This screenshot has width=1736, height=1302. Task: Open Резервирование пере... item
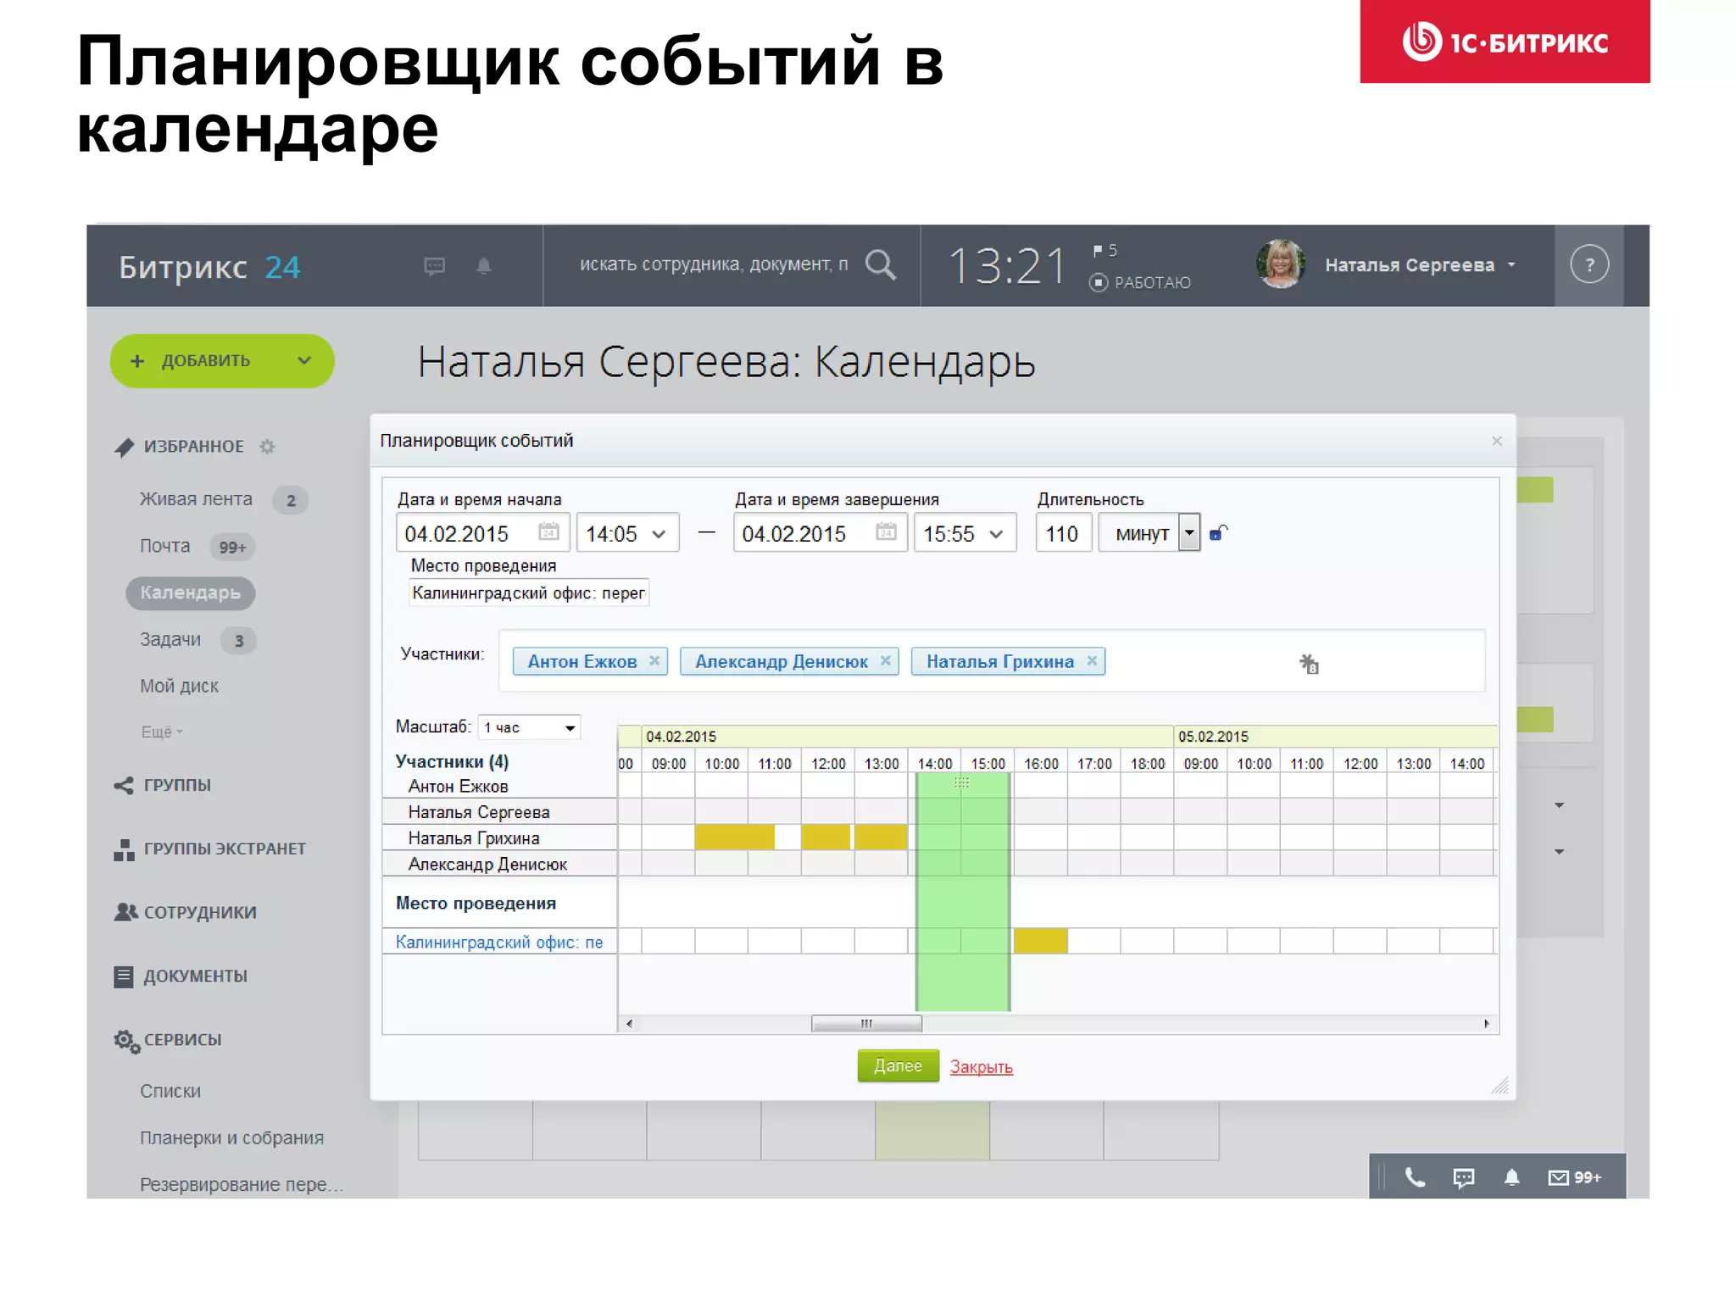coord(241,1184)
